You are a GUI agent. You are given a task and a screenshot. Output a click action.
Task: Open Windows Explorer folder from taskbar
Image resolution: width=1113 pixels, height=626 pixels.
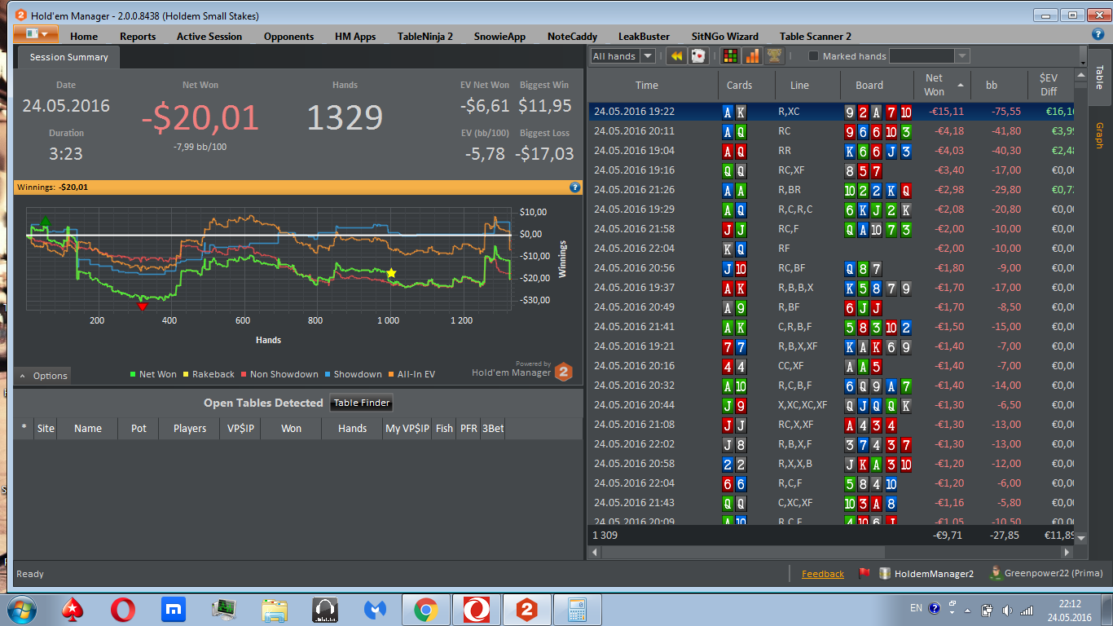pyautogui.click(x=275, y=609)
